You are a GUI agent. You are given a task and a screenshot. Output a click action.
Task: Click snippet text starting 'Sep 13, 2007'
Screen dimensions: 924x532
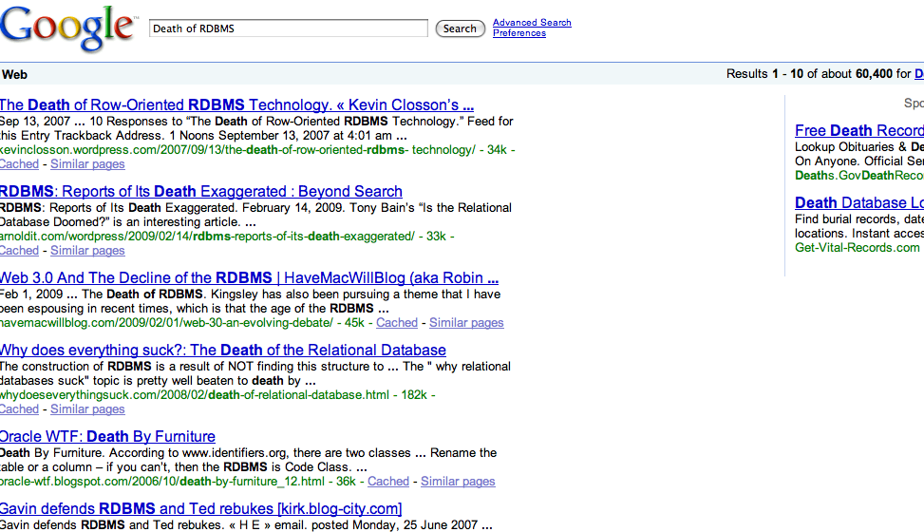pos(256,128)
